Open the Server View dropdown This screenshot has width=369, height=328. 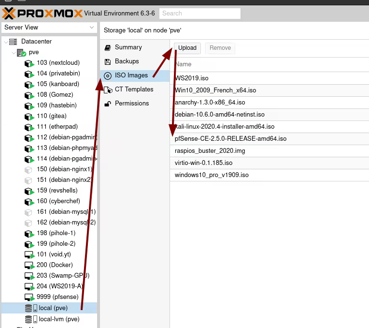[49, 28]
